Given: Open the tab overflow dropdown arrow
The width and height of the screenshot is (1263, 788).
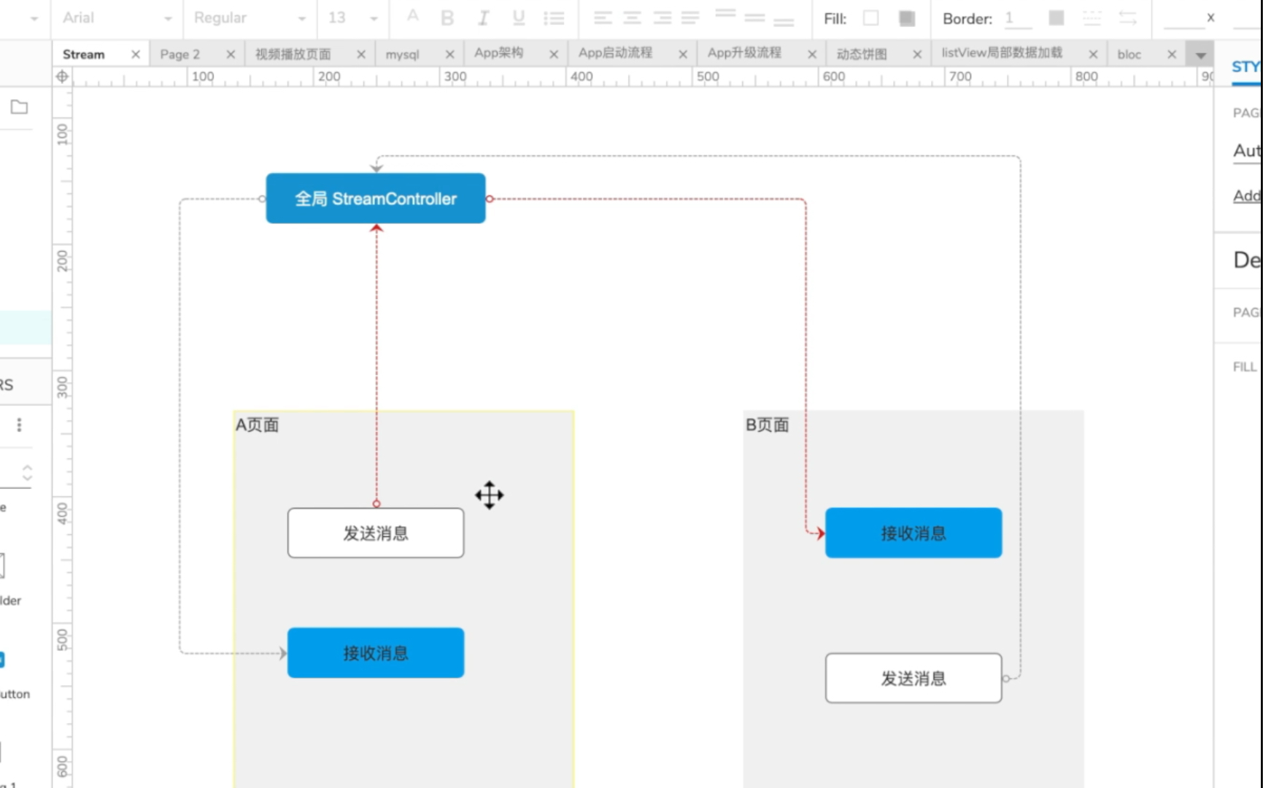Looking at the screenshot, I should pos(1200,54).
